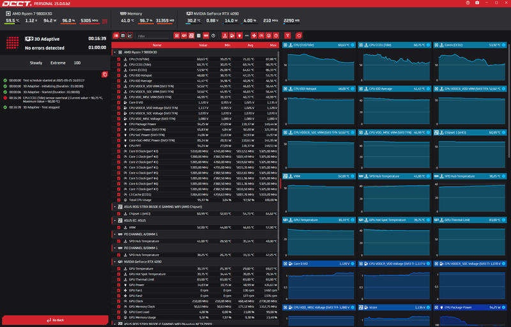Click the GPU Thermal Limit graph header
Viewport: 511px width, 327px height.
(470, 220)
